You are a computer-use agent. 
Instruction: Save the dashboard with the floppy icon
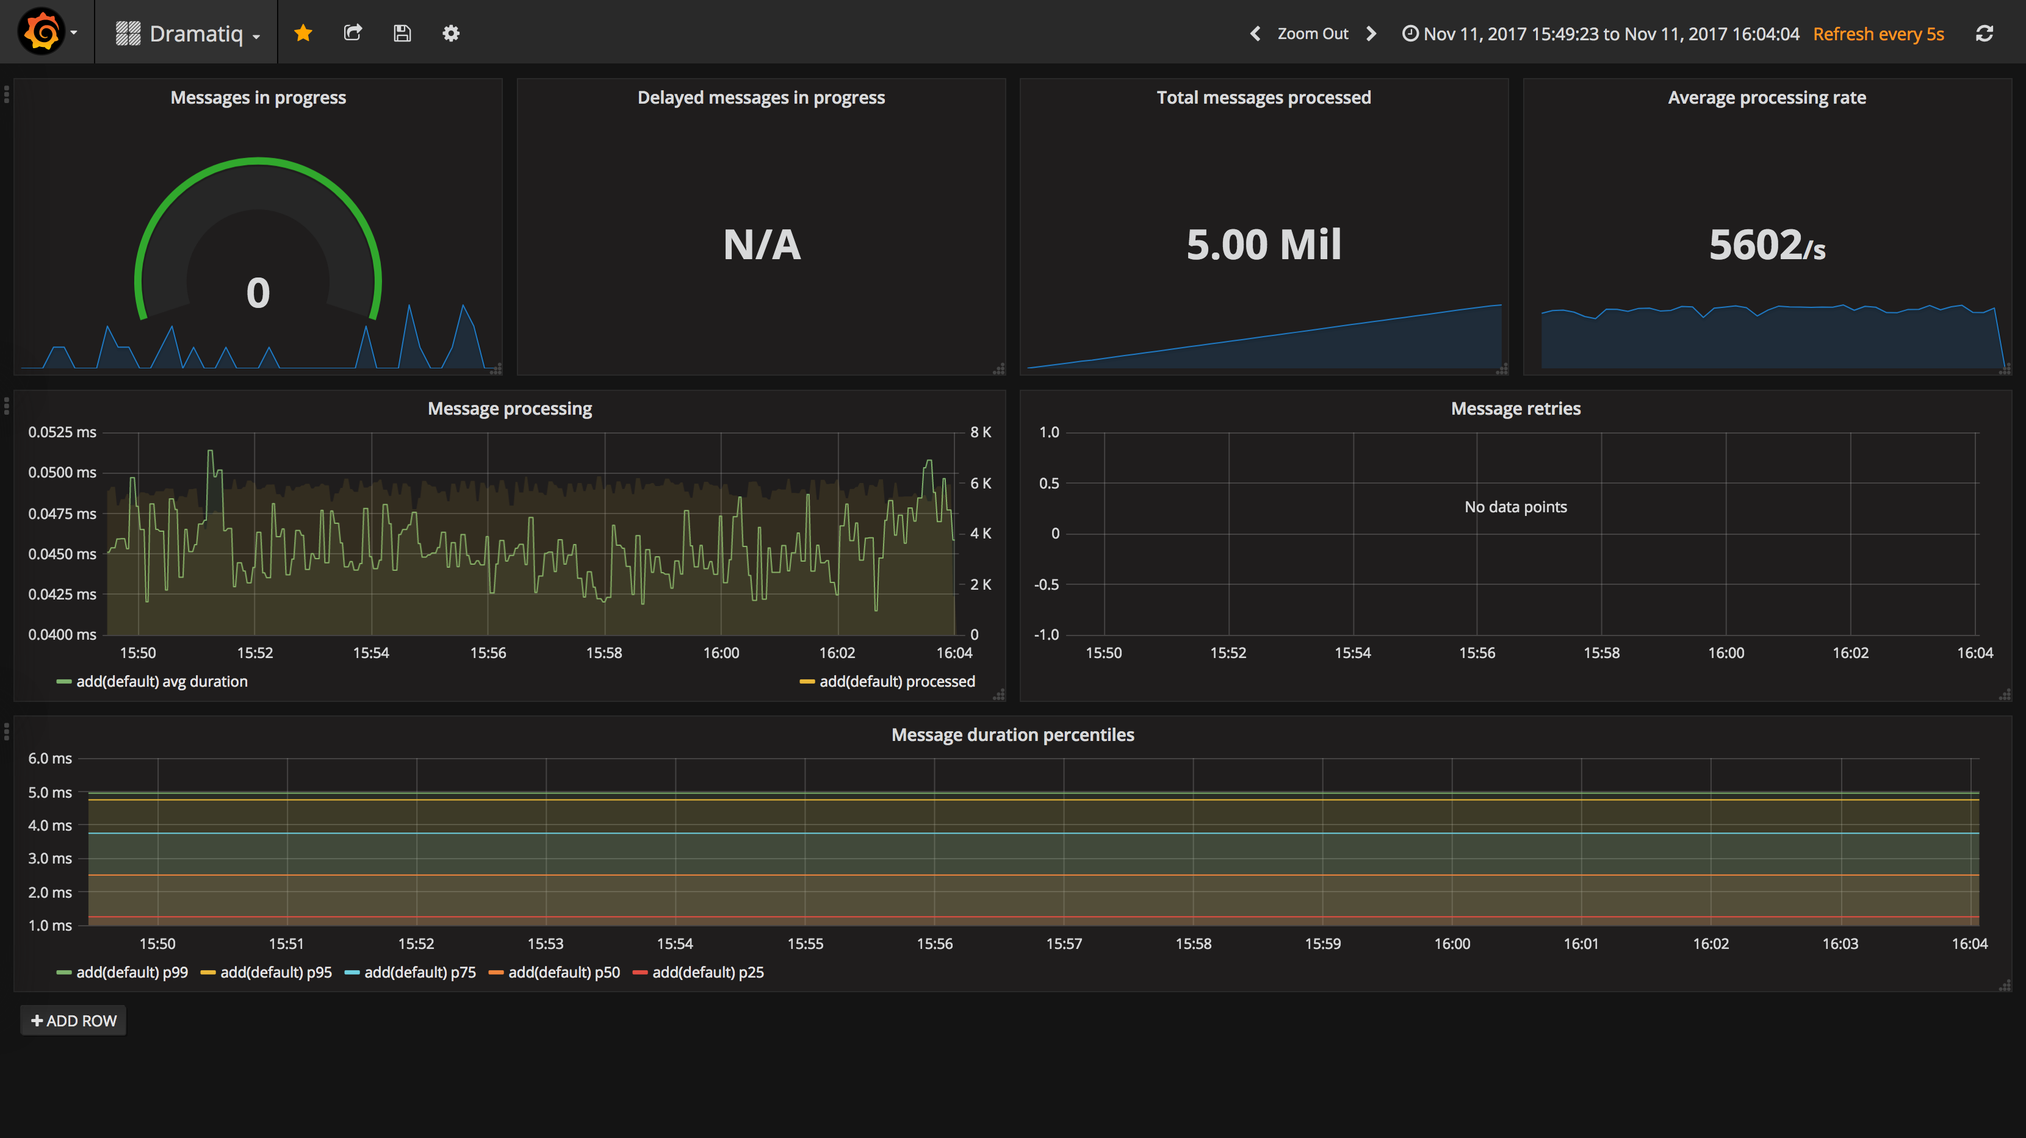pos(402,33)
